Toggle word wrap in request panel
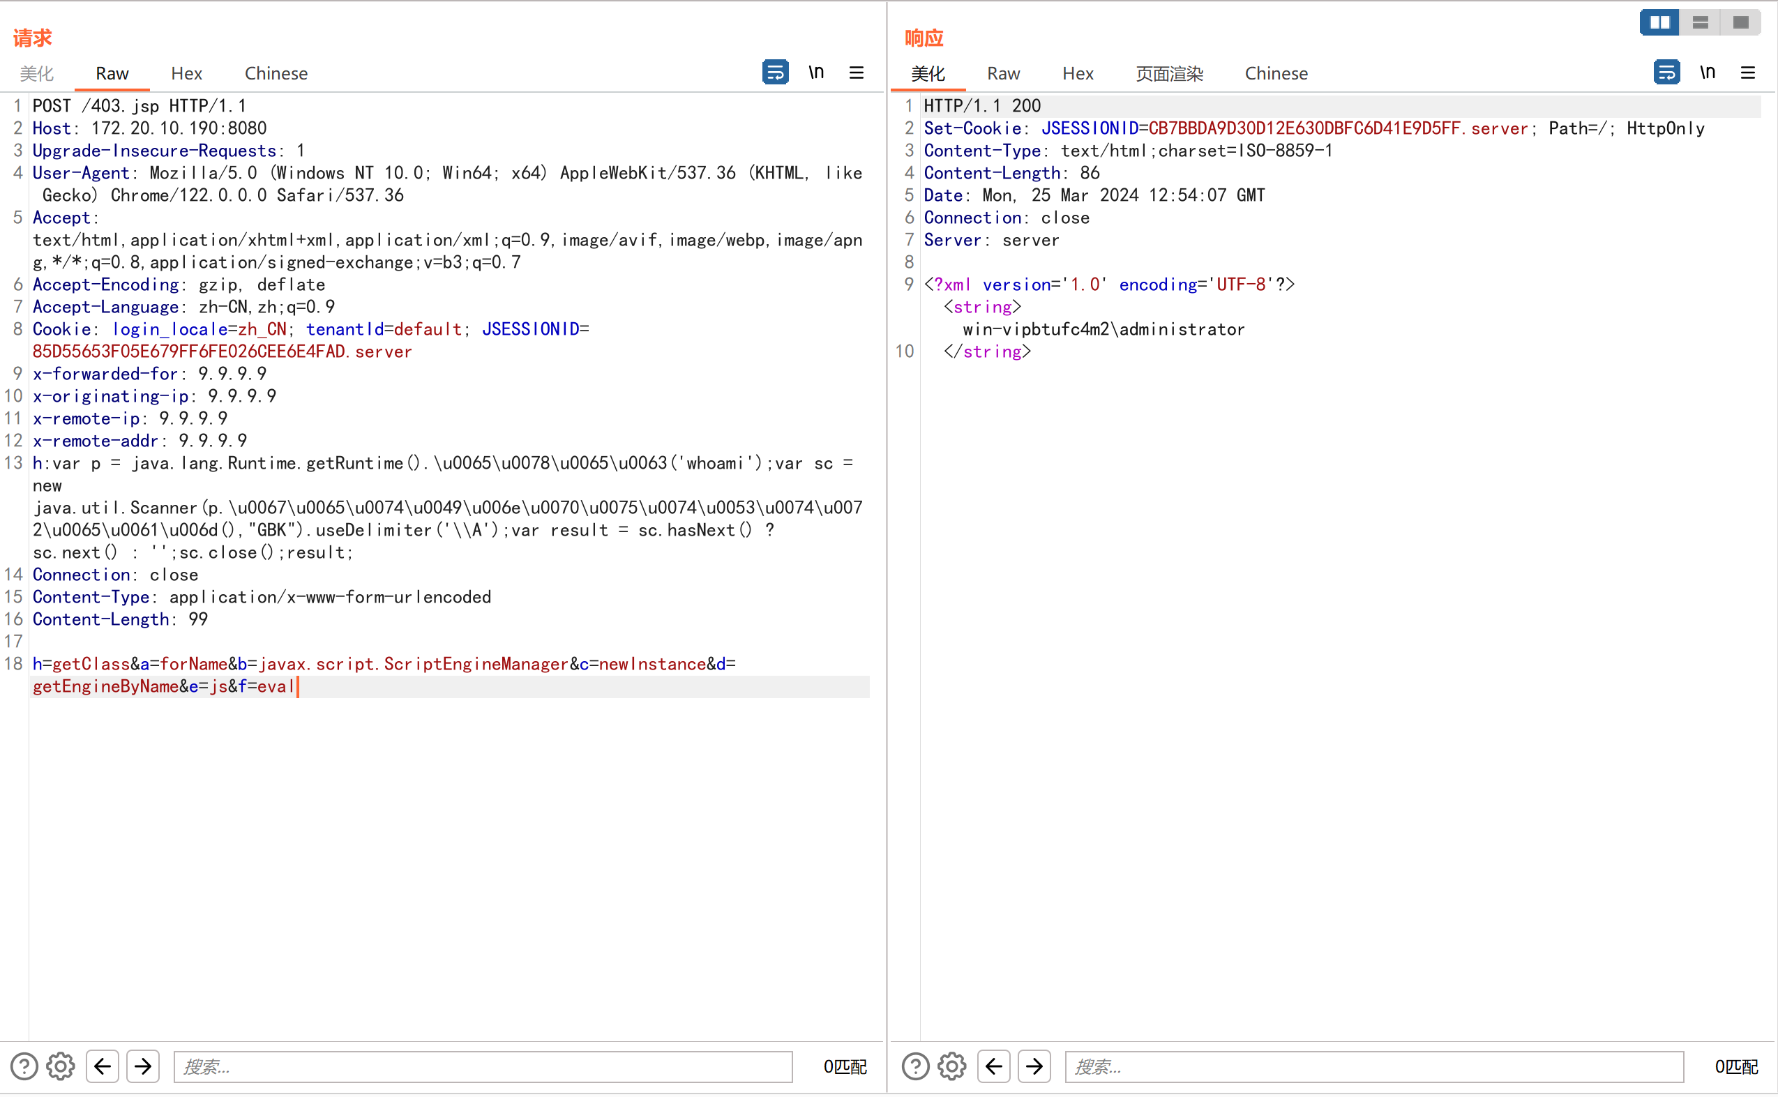The width and height of the screenshot is (1778, 1097). click(x=775, y=73)
